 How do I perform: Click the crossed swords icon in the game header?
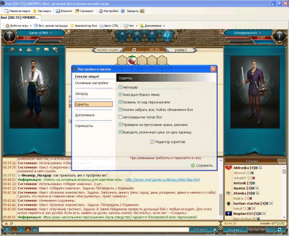point(137,36)
